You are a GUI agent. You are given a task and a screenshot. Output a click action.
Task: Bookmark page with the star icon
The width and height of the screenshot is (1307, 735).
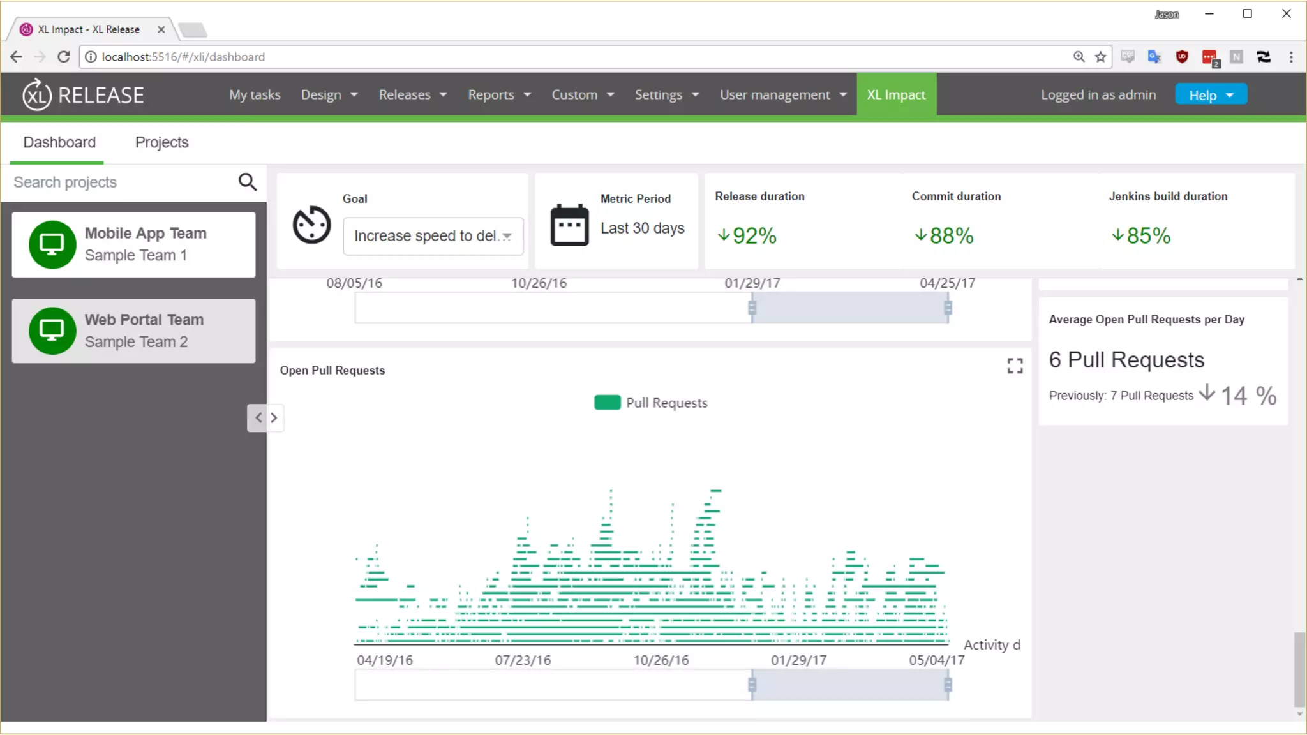click(1100, 57)
